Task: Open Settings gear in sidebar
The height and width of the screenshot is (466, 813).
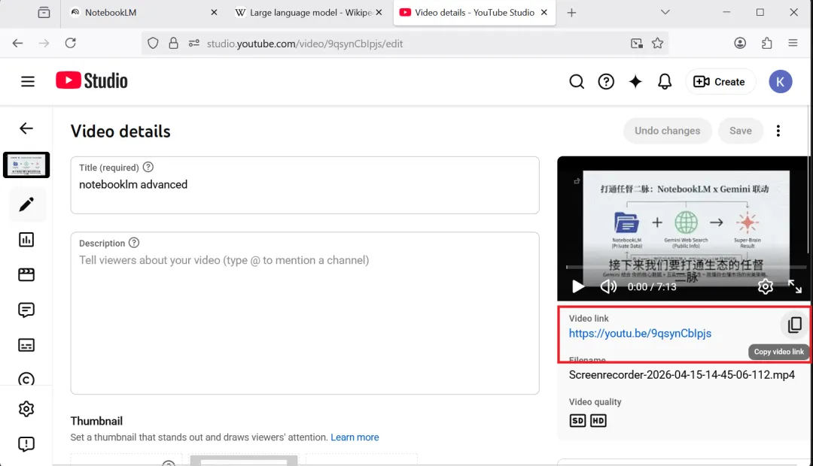Action: 26,409
